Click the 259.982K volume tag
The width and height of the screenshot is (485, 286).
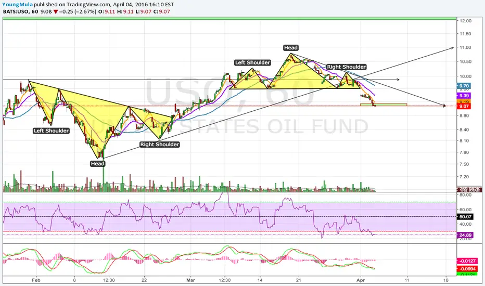(469, 189)
